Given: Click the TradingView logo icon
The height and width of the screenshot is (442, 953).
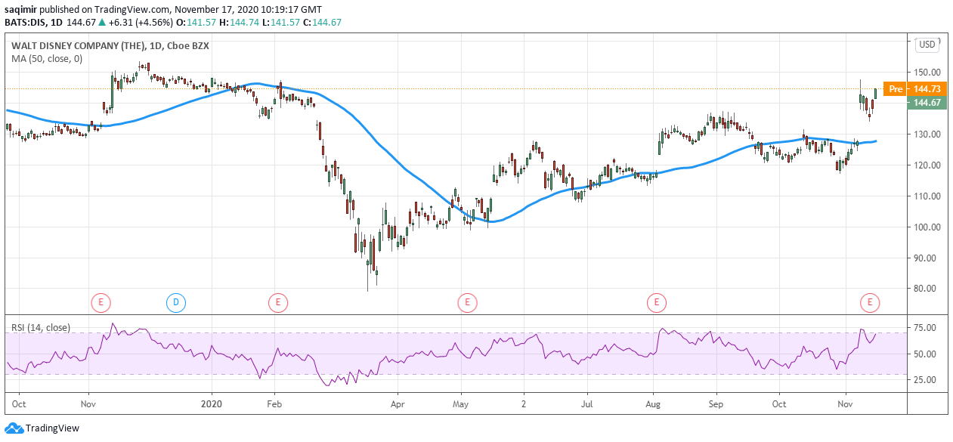Looking at the screenshot, I should 14,428.
